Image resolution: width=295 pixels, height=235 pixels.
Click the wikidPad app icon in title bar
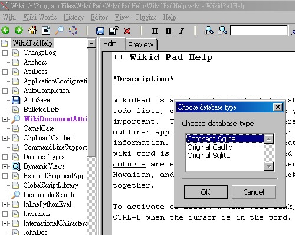(4, 5)
